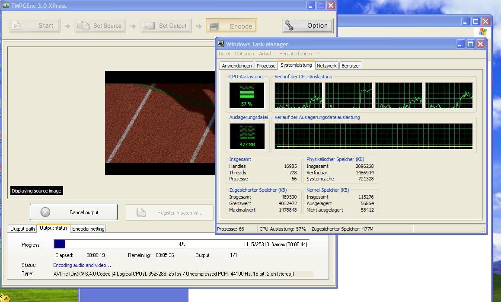
Task: Click the Set Source step icon
Action: pyautogui.click(x=83, y=26)
